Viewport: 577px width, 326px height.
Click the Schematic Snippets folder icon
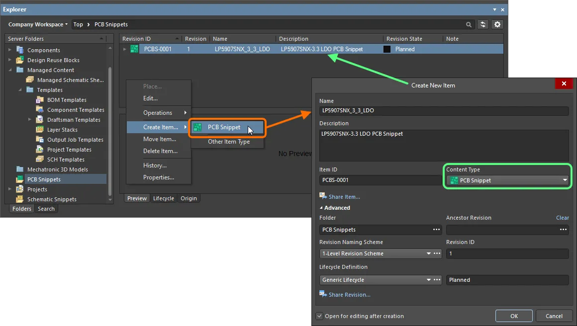(20, 199)
